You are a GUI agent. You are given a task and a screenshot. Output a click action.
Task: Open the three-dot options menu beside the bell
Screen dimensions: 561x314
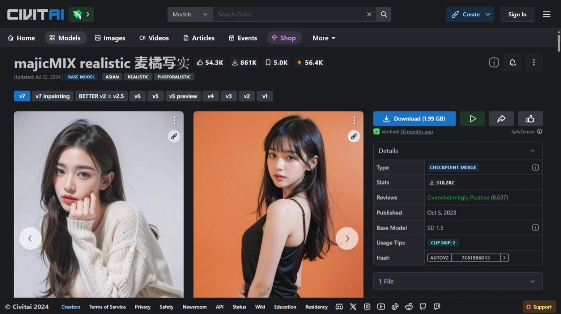[534, 63]
